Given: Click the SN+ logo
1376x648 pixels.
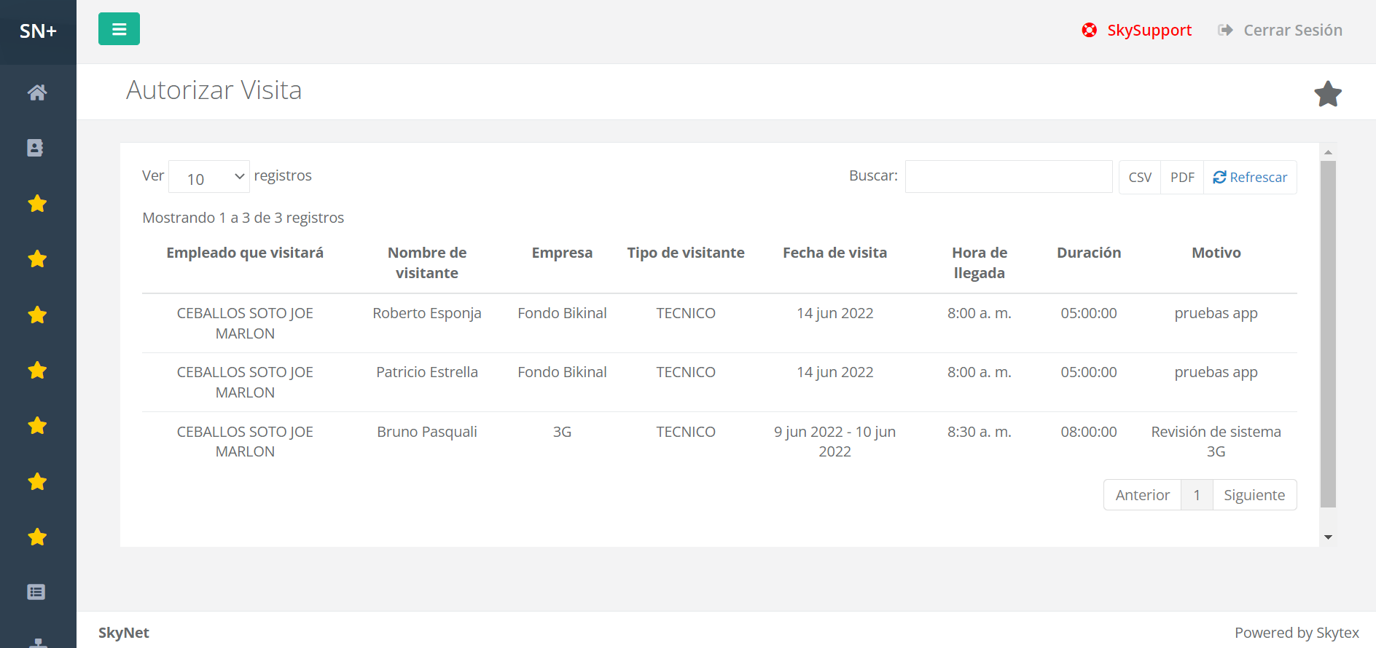Looking at the screenshot, I should [38, 31].
